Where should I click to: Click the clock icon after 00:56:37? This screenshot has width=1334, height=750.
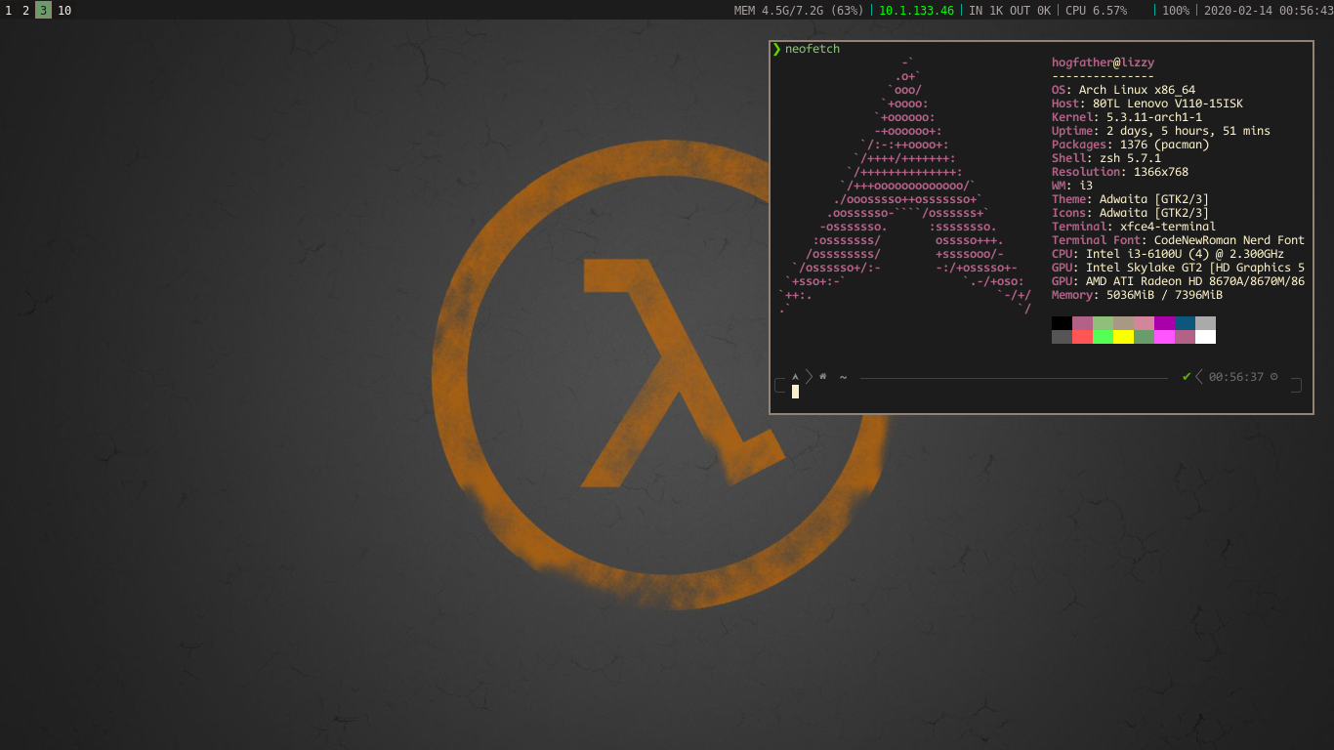click(1273, 376)
